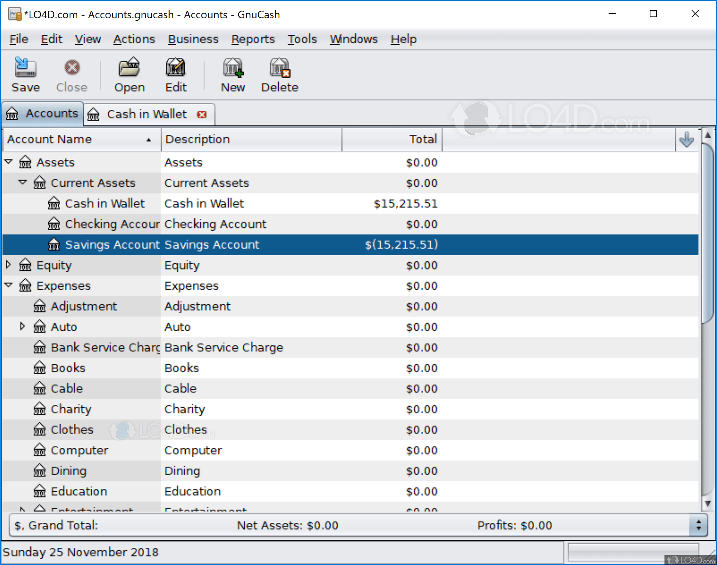Click the Grand Total summary stepper arrows

coord(698,525)
